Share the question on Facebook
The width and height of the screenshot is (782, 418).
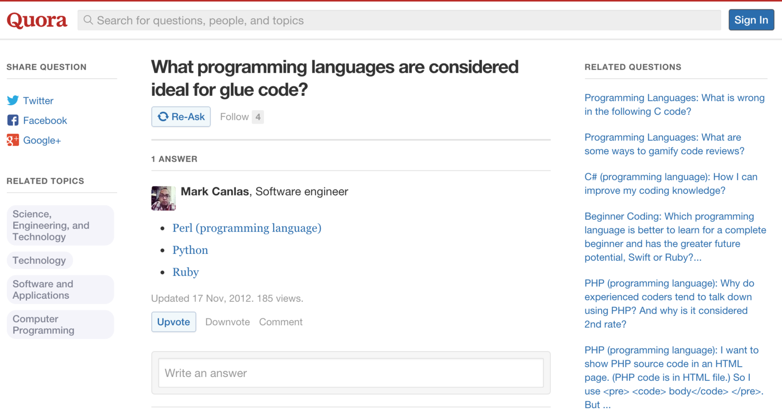[x=45, y=120]
